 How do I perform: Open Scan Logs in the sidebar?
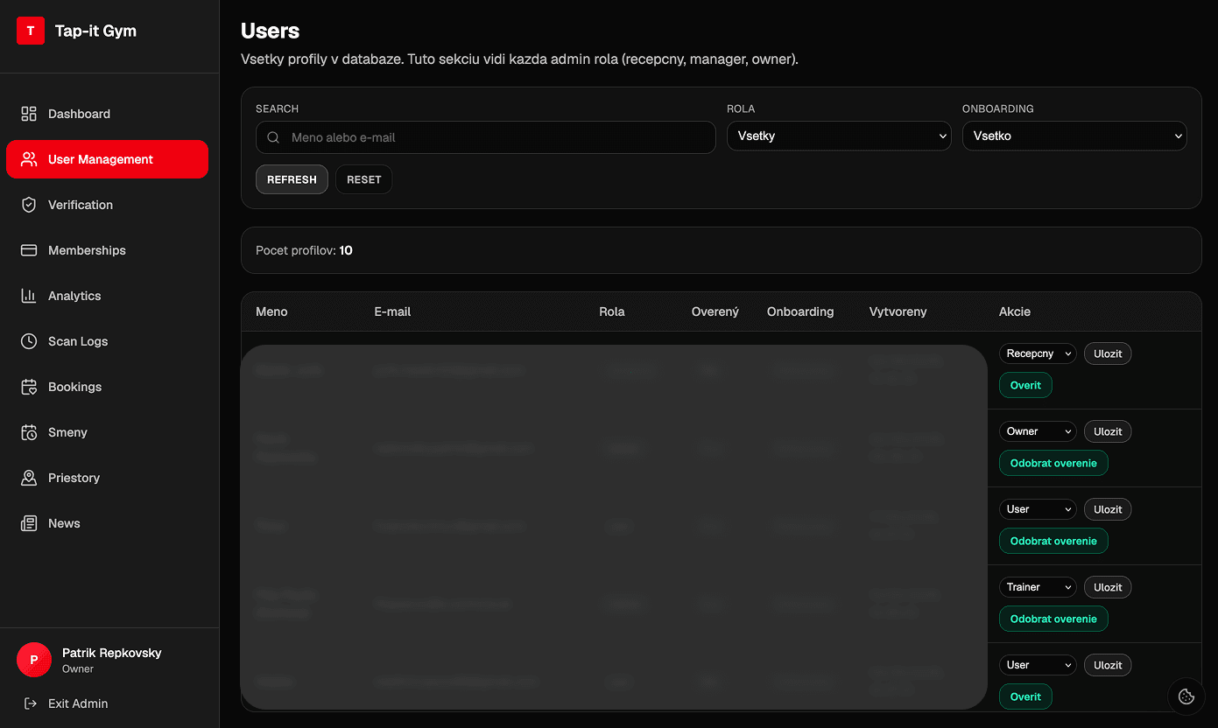point(107,341)
